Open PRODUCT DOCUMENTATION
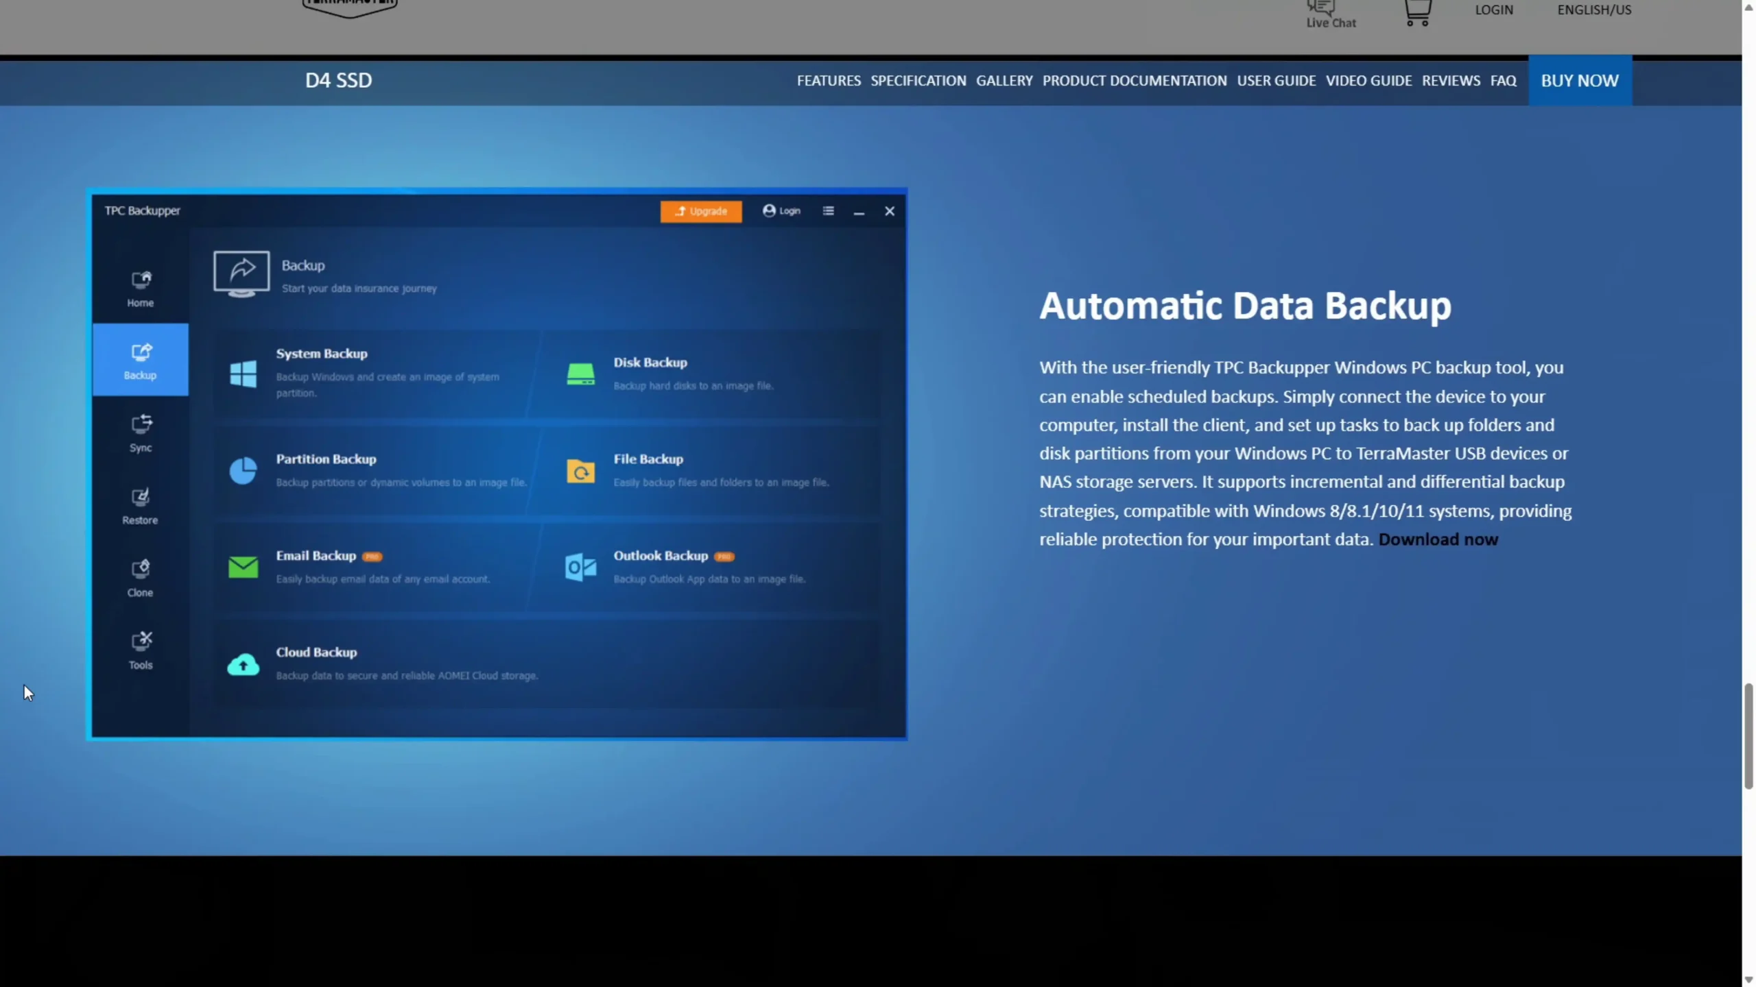This screenshot has width=1756, height=987. 1135,81
